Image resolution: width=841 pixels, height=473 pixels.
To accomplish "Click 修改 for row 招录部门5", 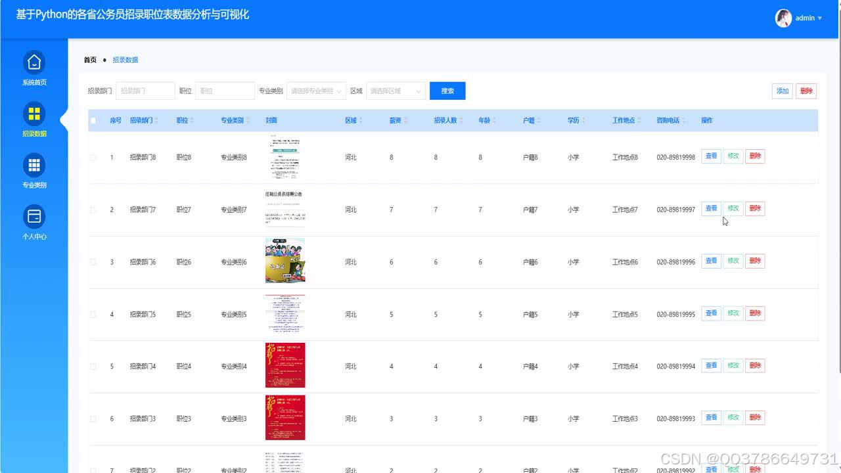I will coord(733,313).
